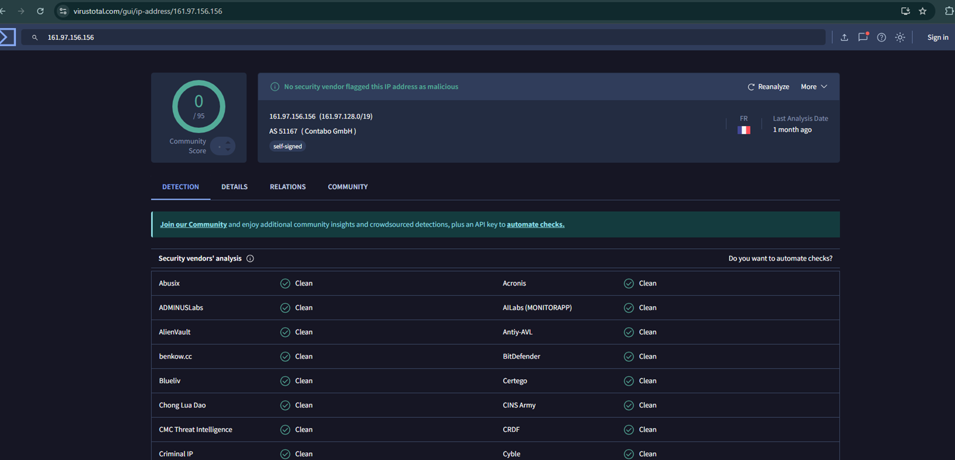The image size is (955, 460).
Task: Click the Blueliv vendor name
Action: 170,381
